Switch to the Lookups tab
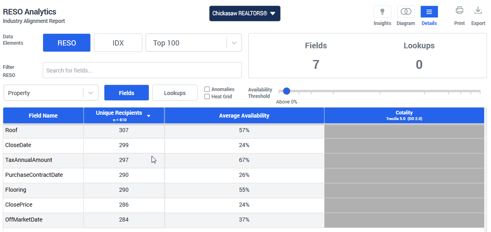This screenshot has width=491, height=232. coord(175,93)
